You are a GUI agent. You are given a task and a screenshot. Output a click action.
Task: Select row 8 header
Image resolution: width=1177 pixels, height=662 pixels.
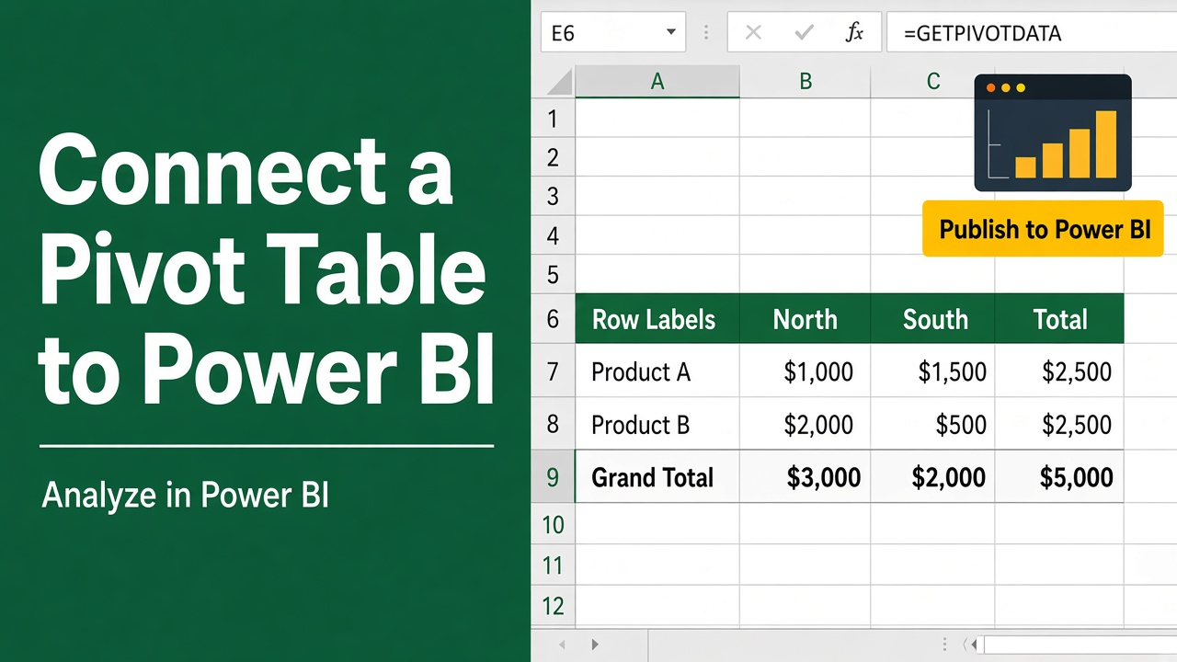point(553,424)
